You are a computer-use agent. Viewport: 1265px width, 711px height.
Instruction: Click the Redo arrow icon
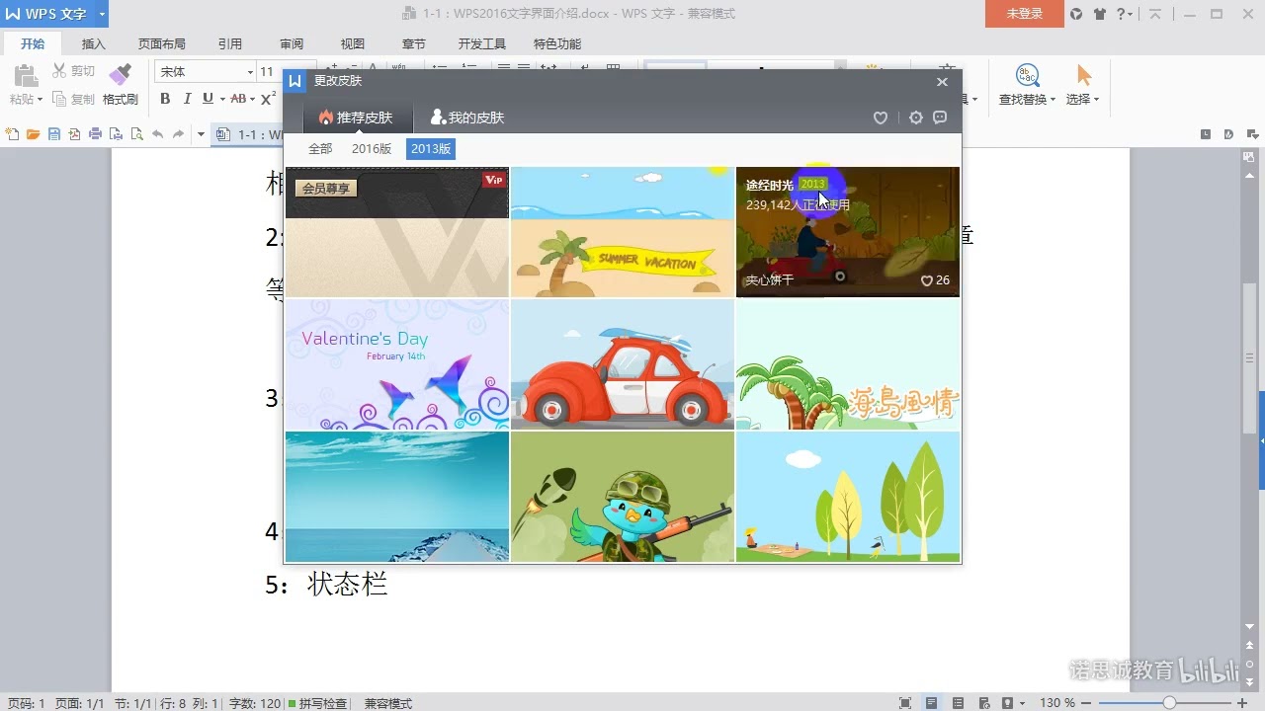tap(179, 134)
